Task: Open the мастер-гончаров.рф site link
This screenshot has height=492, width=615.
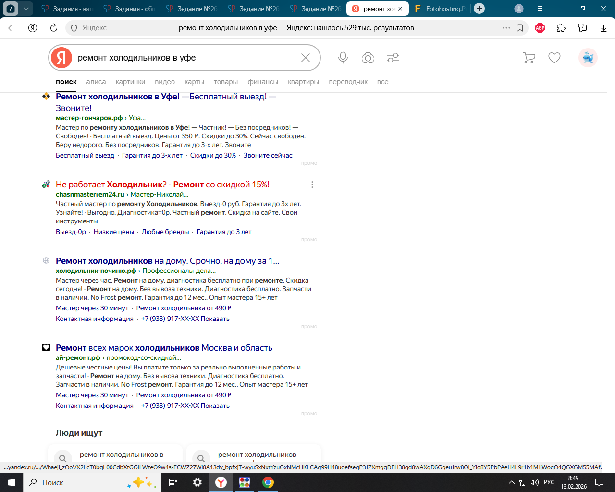Action: tap(89, 118)
